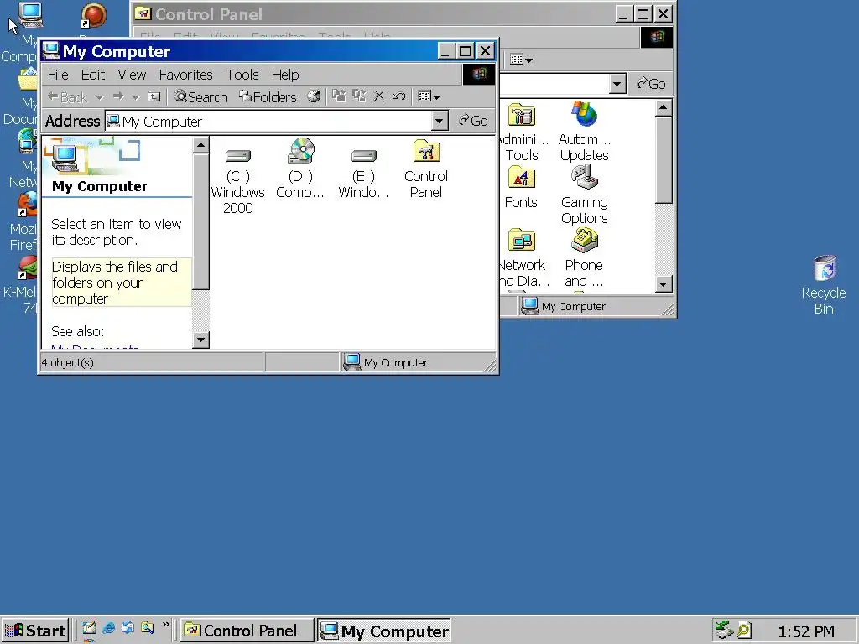Click the Copy To toolbar icon
Screen dimensions: 859x644
point(359,96)
